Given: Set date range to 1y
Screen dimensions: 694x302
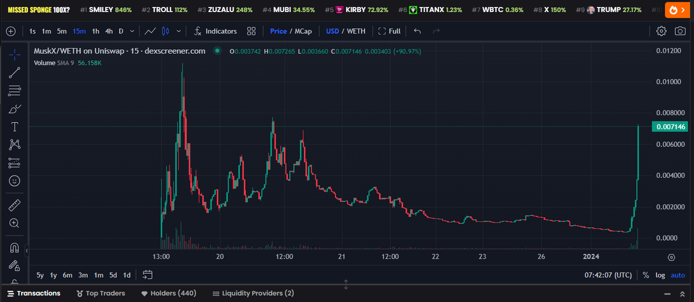Looking at the screenshot, I should (x=53, y=275).
